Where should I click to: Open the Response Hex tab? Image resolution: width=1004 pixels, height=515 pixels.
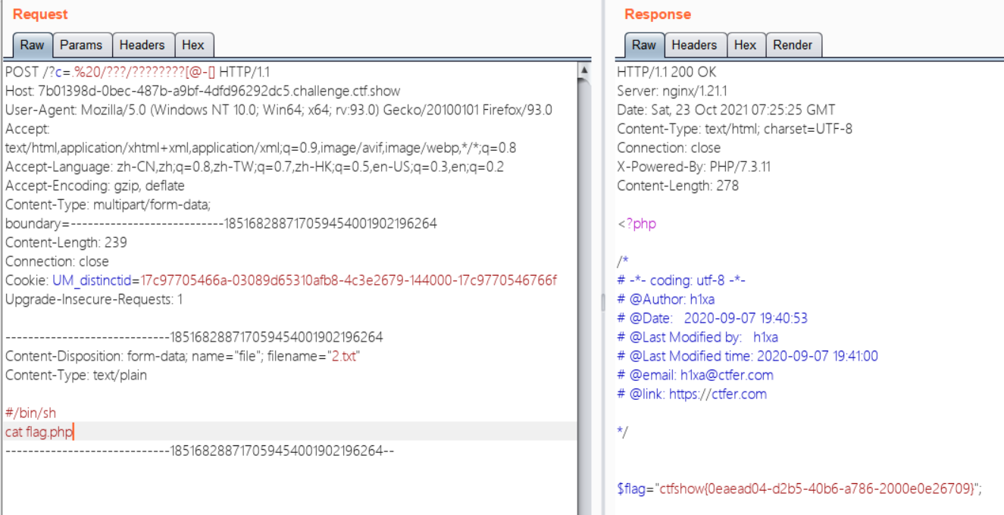click(745, 45)
